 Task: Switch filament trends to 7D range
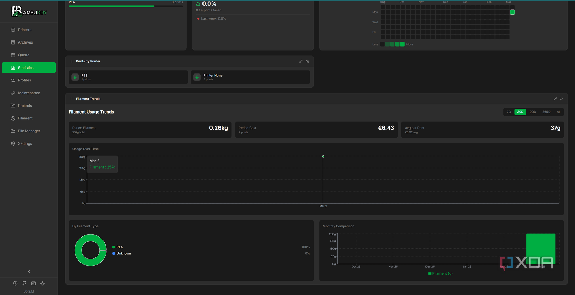pyautogui.click(x=509, y=112)
